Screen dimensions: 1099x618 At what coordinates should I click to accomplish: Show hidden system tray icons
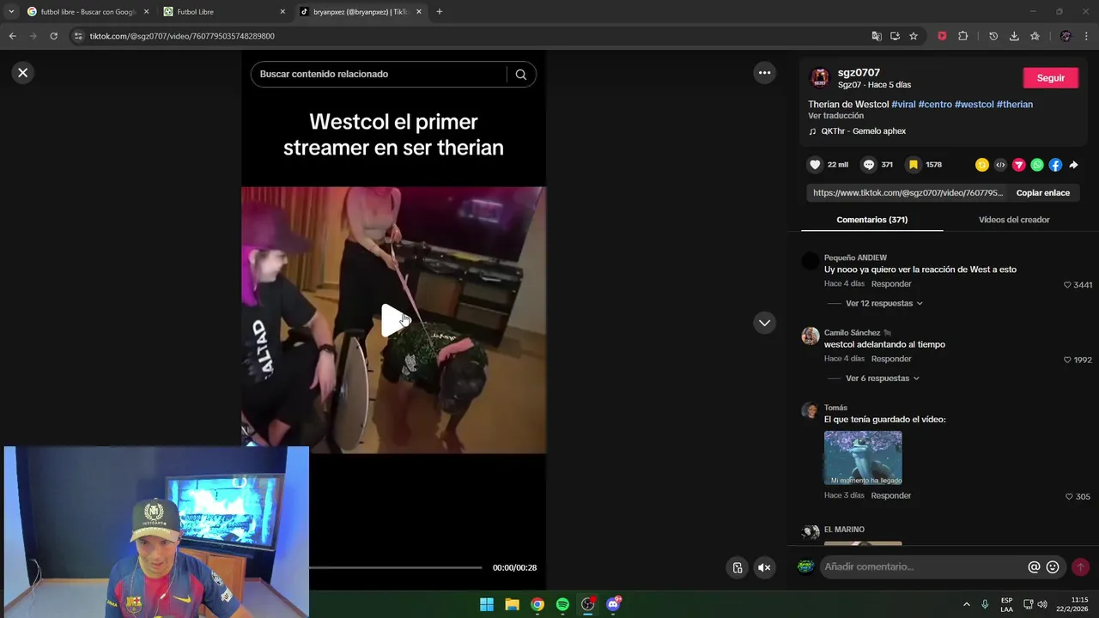[966, 604]
